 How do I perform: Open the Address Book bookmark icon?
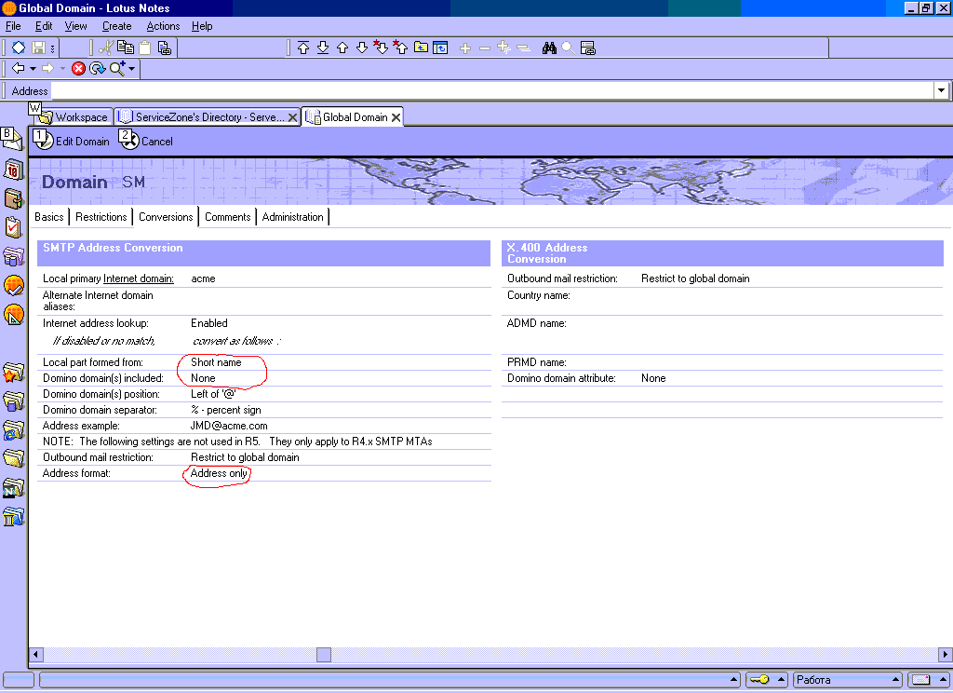point(13,198)
